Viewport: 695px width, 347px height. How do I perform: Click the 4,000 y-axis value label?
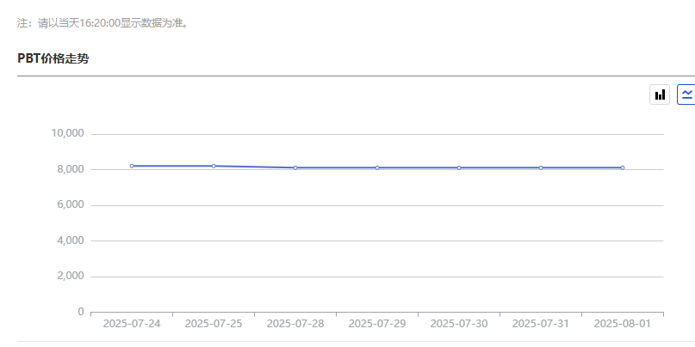click(x=71, y=240)
